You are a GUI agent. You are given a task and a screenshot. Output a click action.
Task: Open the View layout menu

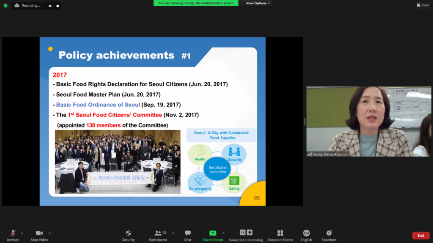(x=422, y=5)
